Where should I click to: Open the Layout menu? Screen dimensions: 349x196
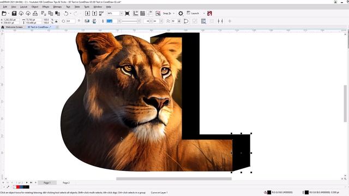tap(23, 7)
